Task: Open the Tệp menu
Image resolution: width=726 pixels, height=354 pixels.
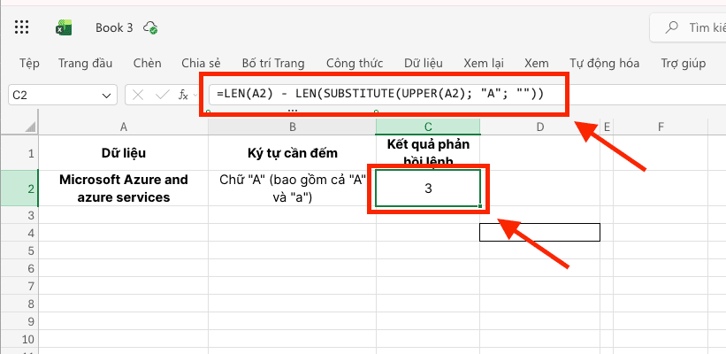Action: 29,63
